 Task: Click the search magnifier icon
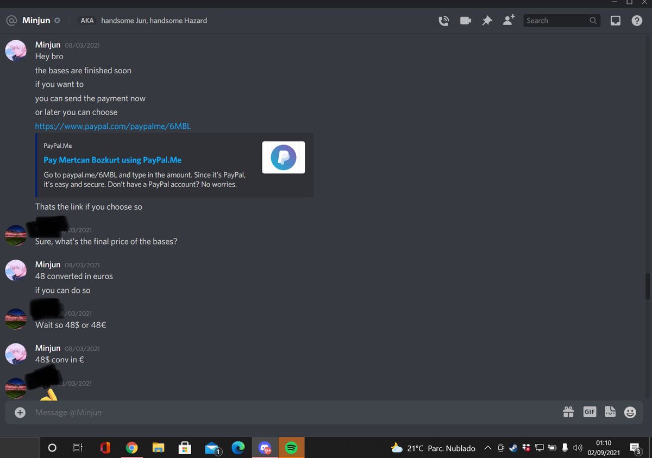coord(593,21)
